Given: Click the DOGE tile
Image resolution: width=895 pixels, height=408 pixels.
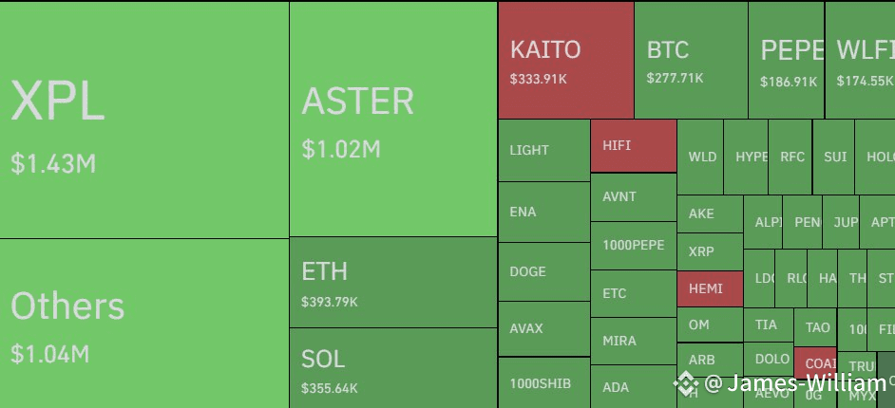Looking at the screenshot, I should pyautogui.click(x=544, y=271).
